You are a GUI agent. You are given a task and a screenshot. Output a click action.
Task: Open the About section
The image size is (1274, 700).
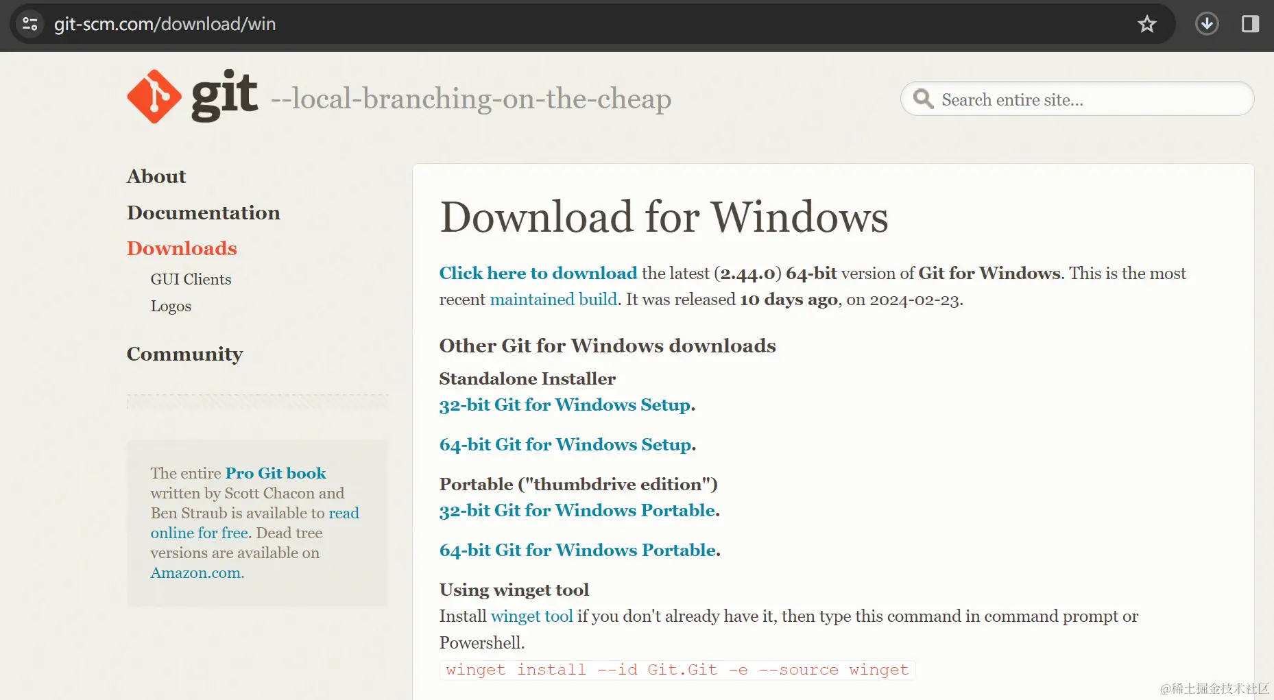point(156,176)
